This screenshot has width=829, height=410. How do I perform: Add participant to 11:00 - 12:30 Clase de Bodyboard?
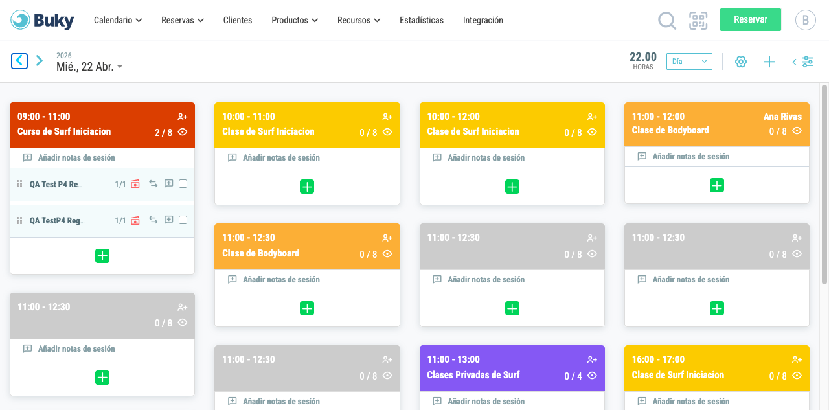tap(387, 238)
